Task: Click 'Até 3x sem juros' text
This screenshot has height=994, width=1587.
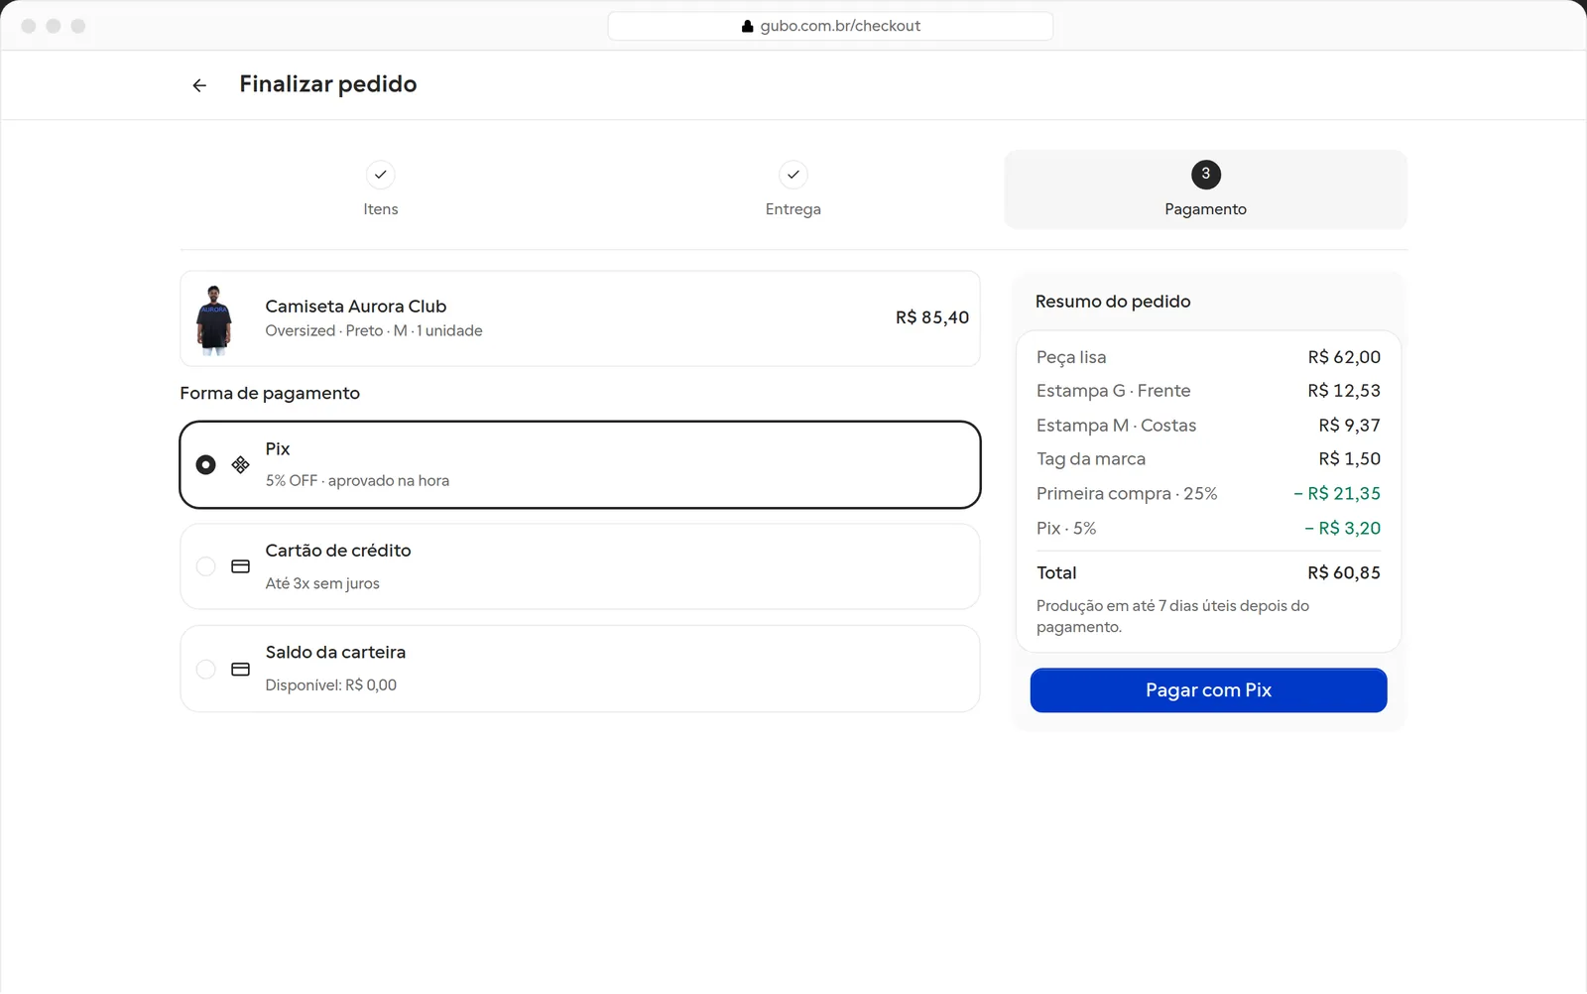Action: tap(322, 584)
